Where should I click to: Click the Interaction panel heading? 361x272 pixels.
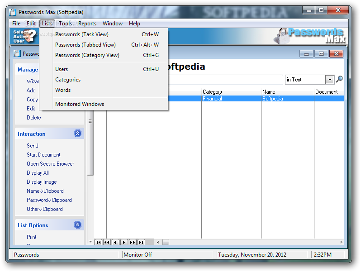(x=32, y=134)
